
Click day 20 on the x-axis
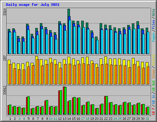pos(97,119)
